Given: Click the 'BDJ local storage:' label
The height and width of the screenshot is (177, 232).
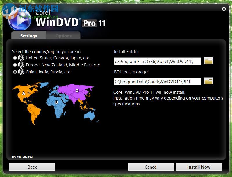Looking at the screenshot, I should 131,72.
